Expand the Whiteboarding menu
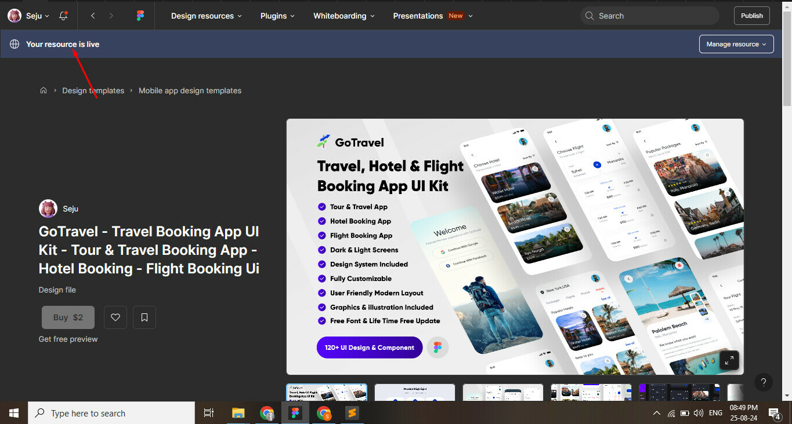Screen dimensions: 792x424 (344, 16)
